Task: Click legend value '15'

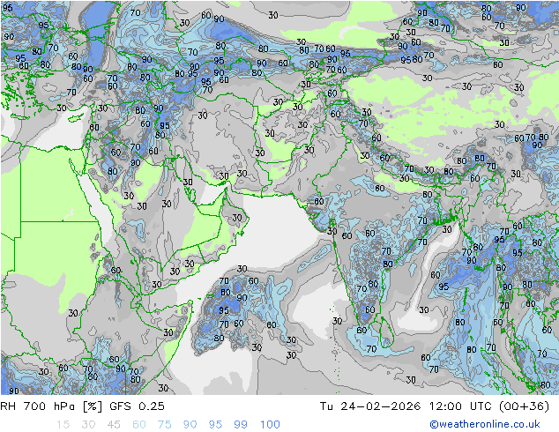Action: [x=63, y=425]
